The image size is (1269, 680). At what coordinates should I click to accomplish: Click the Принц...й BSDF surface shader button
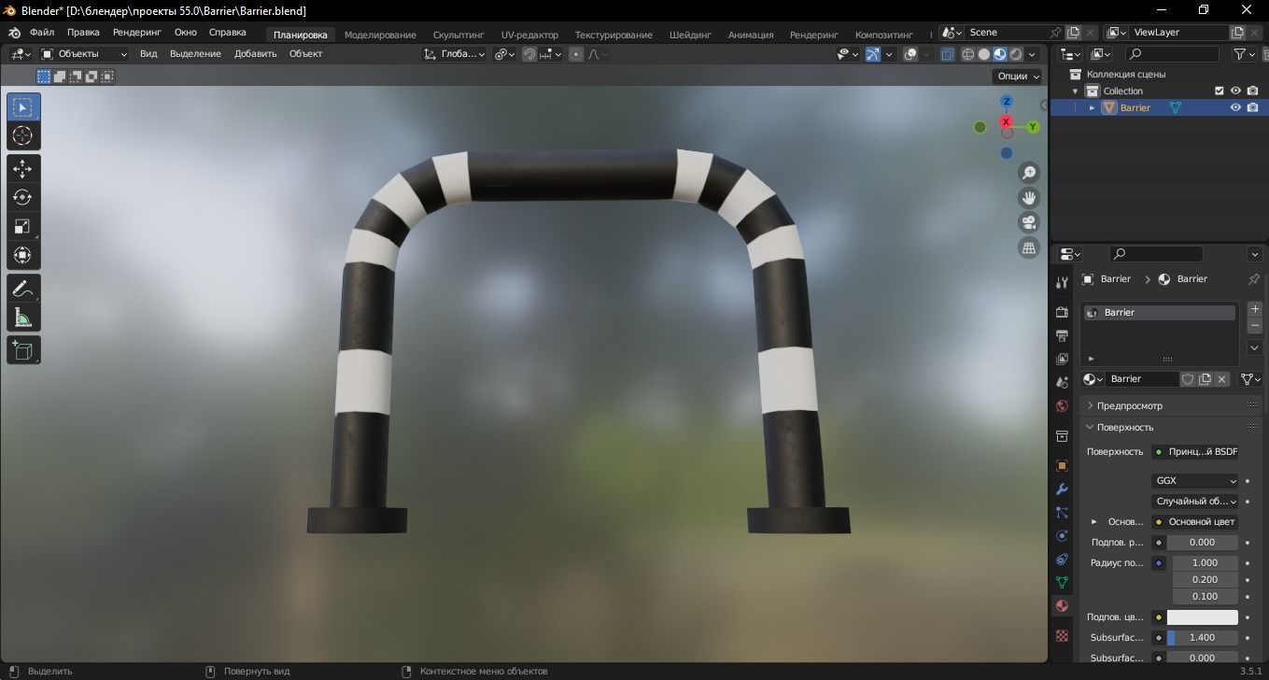pos(1194,452)
